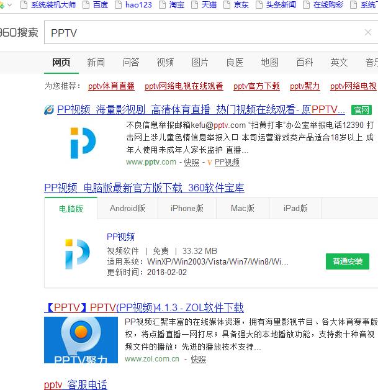Click suggested search pptv网络电视在线观看
This screenshot has width=378, height=390.
click(184, 86)
